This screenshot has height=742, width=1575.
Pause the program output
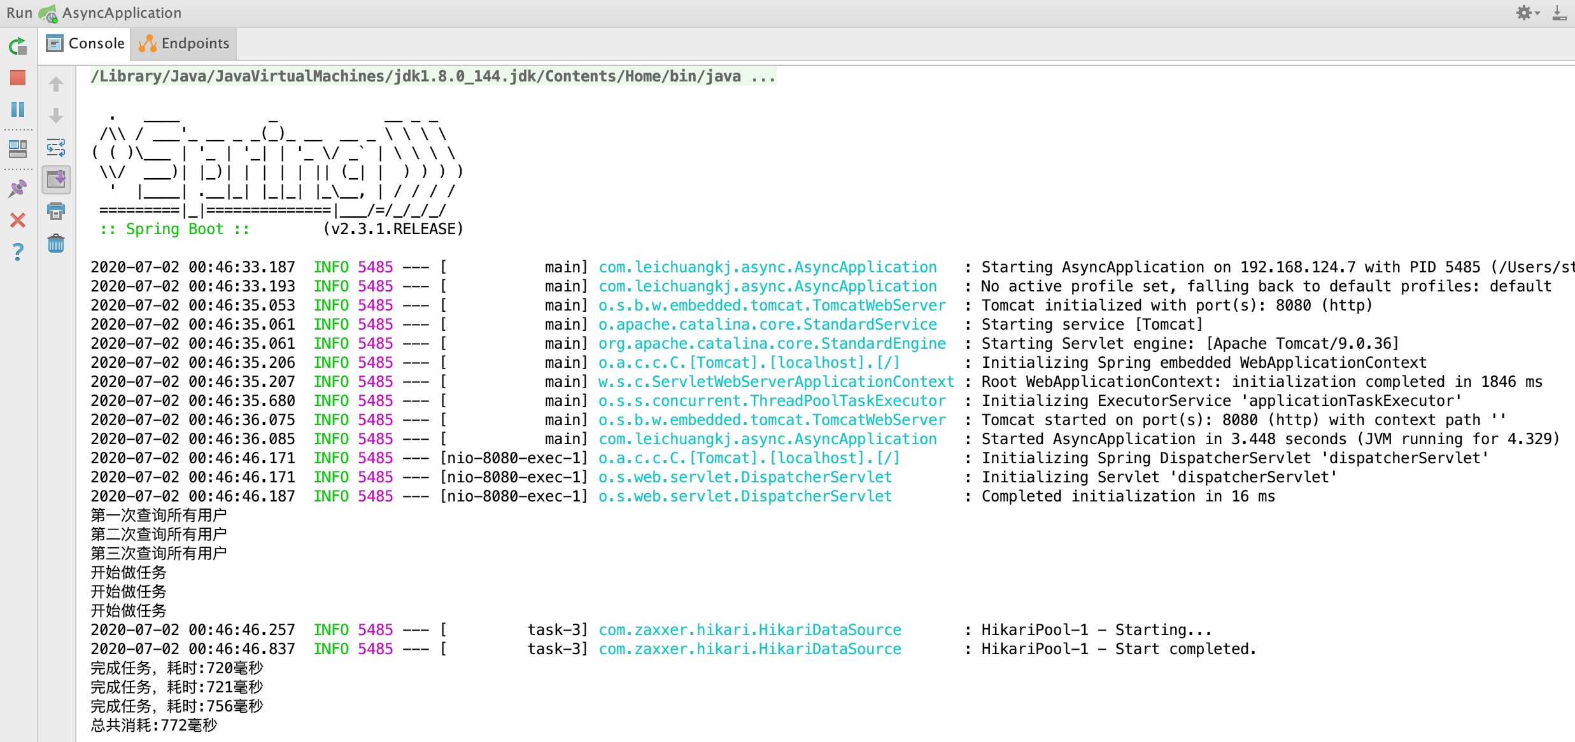(18, 109)
